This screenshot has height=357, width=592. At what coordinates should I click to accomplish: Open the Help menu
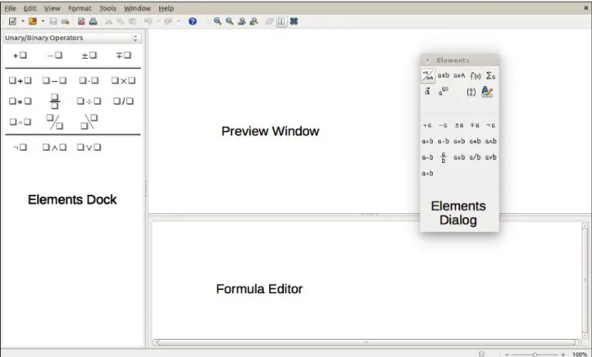(x=166, y=8)
